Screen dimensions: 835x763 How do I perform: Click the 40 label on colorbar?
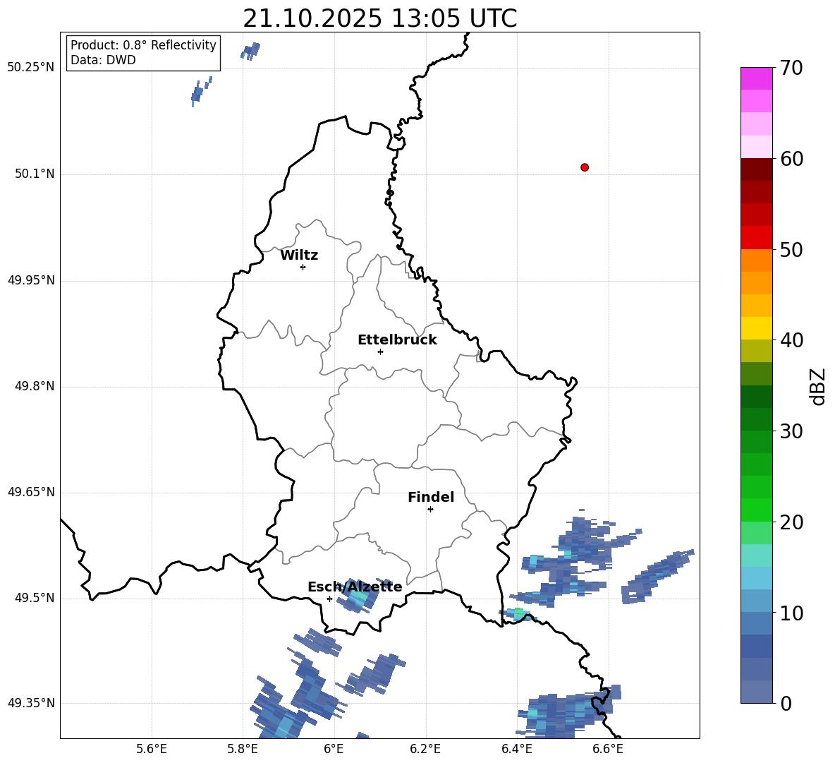point(791,340)
